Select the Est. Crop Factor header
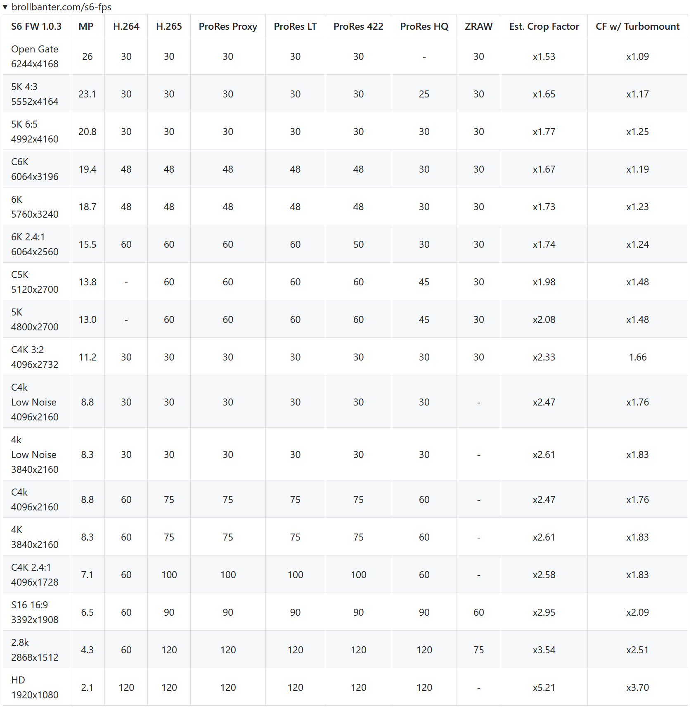Screen dimensions: 691x707 pyautogui.click(x=544, y=26)
